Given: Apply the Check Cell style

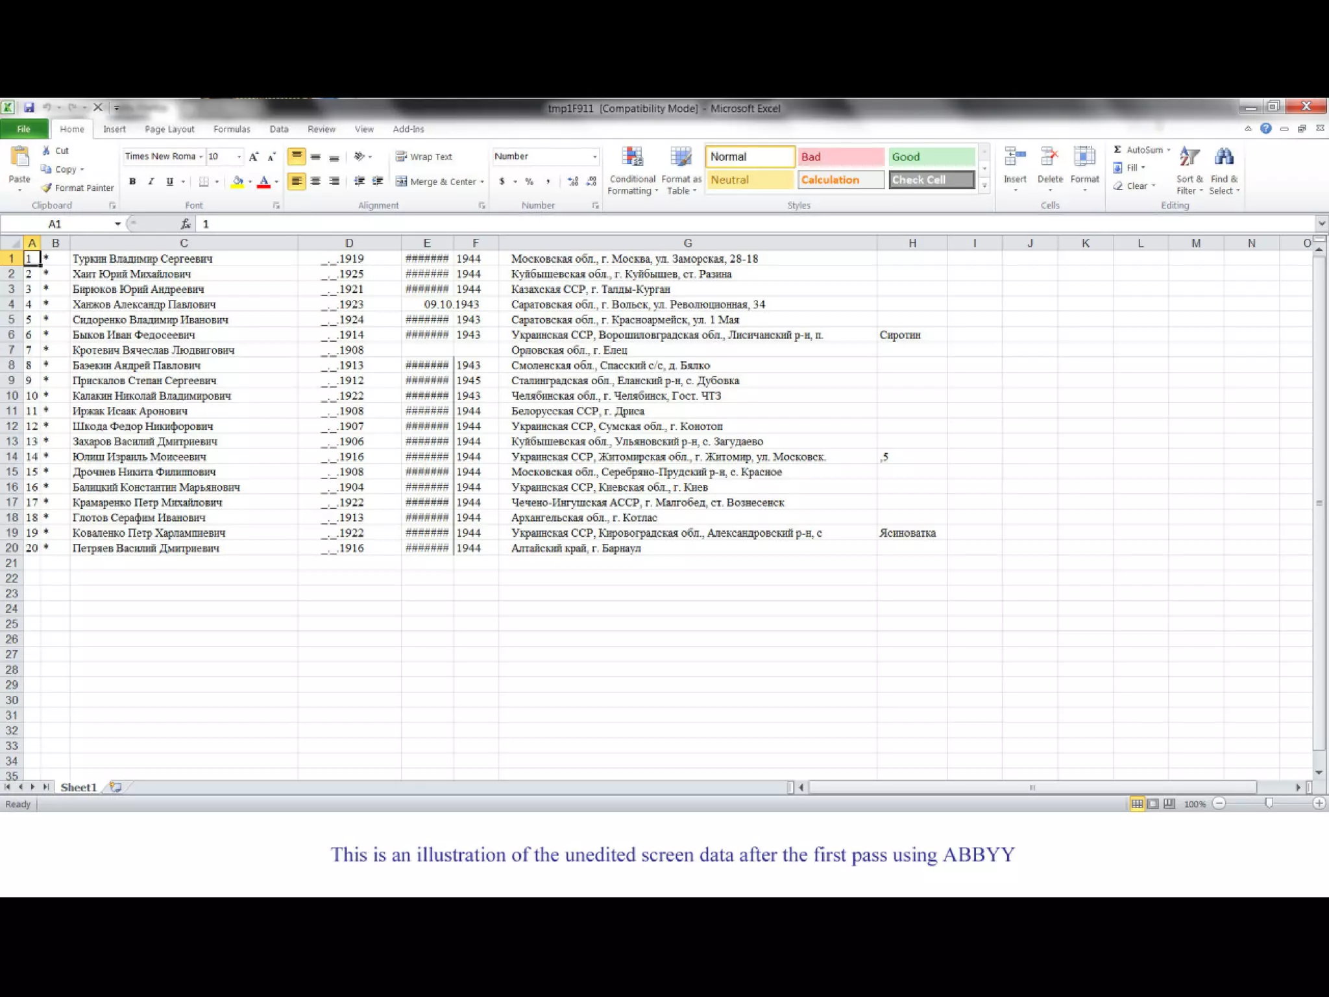Looking at the screenshot, I should (931, 180).
